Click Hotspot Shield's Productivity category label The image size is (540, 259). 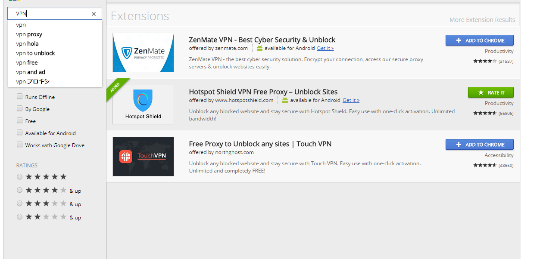point(499,103)
